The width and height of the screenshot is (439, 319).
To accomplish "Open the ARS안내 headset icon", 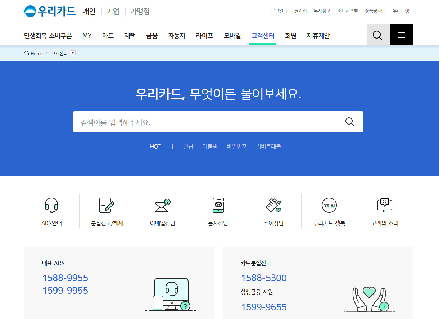I will coord(51,205).
